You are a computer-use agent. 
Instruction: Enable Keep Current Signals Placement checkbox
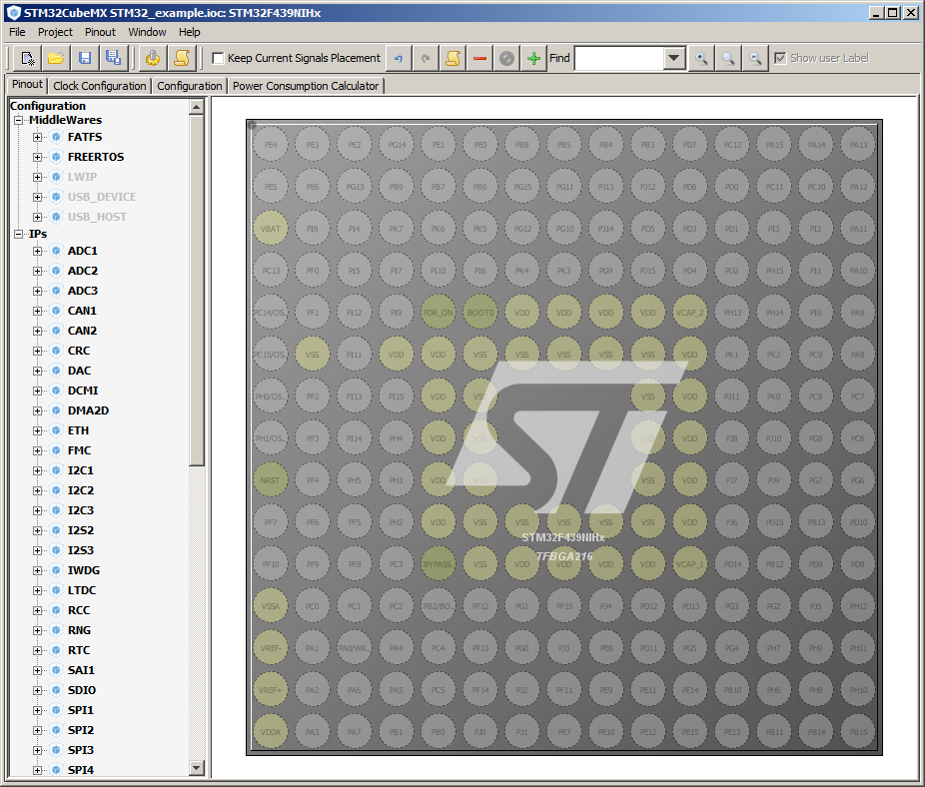click(x=219, y=58)
